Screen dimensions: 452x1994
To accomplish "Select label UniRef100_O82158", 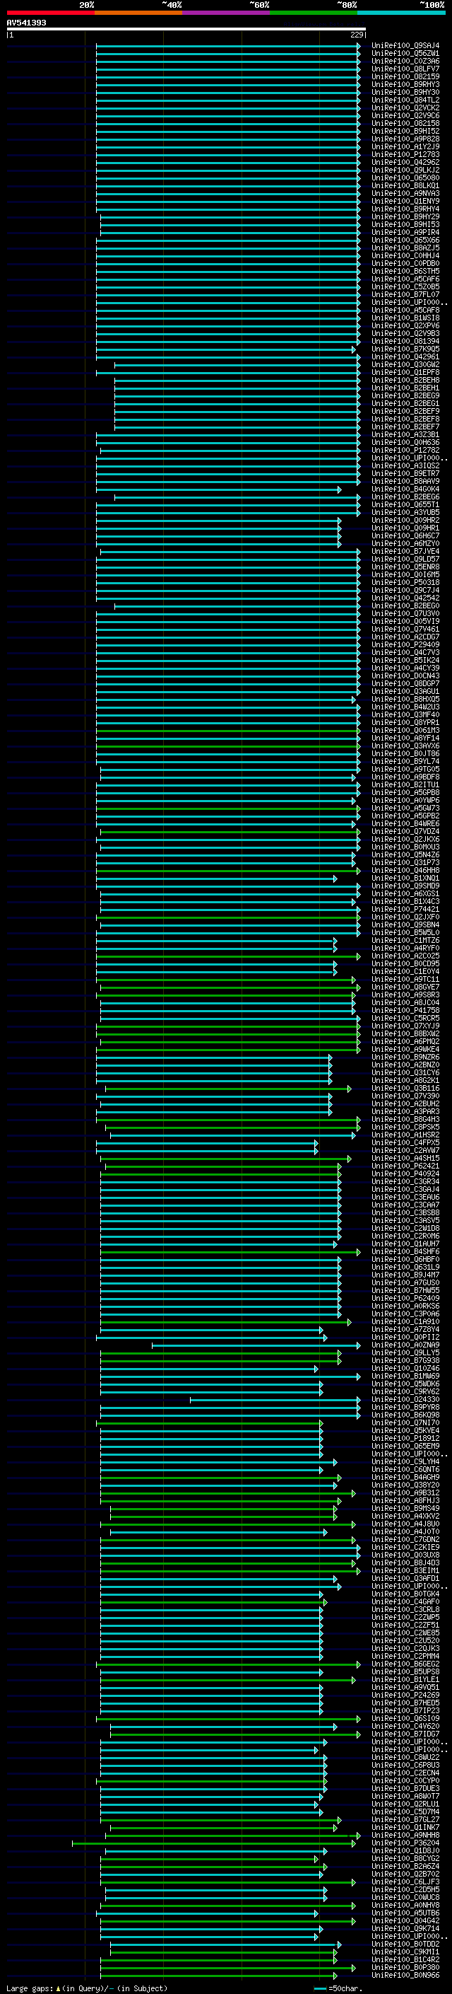I will click(405, 123).
